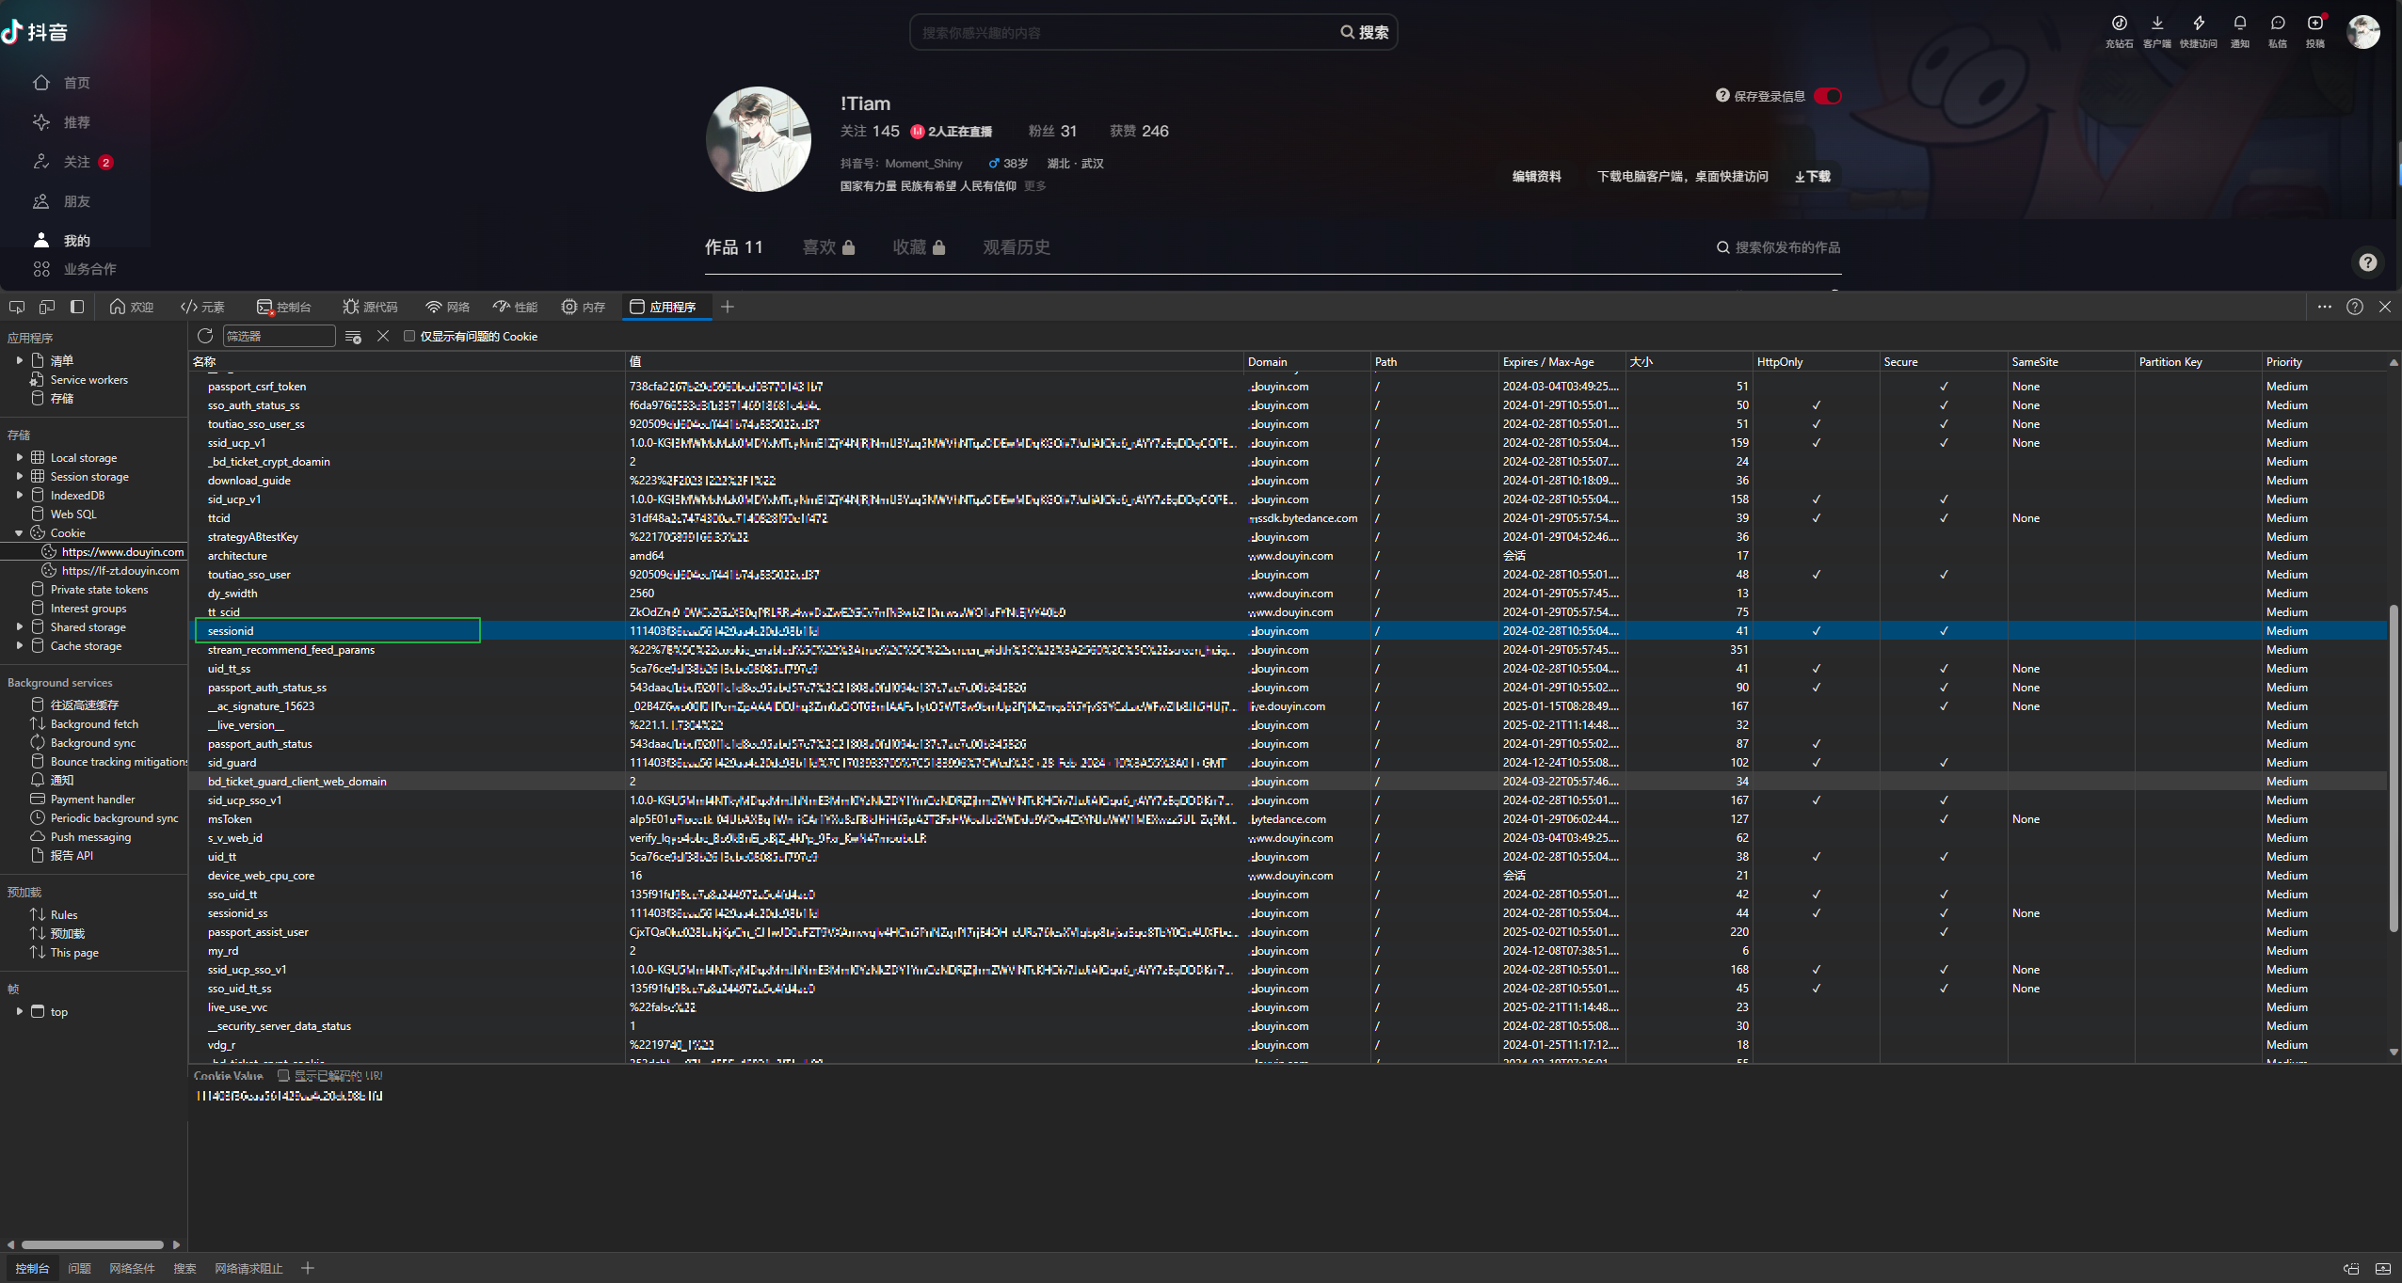Screen dimensions: 2402x1283
Task: Check 'only show problem Cookie' checkbox
Action: [409, 336]
